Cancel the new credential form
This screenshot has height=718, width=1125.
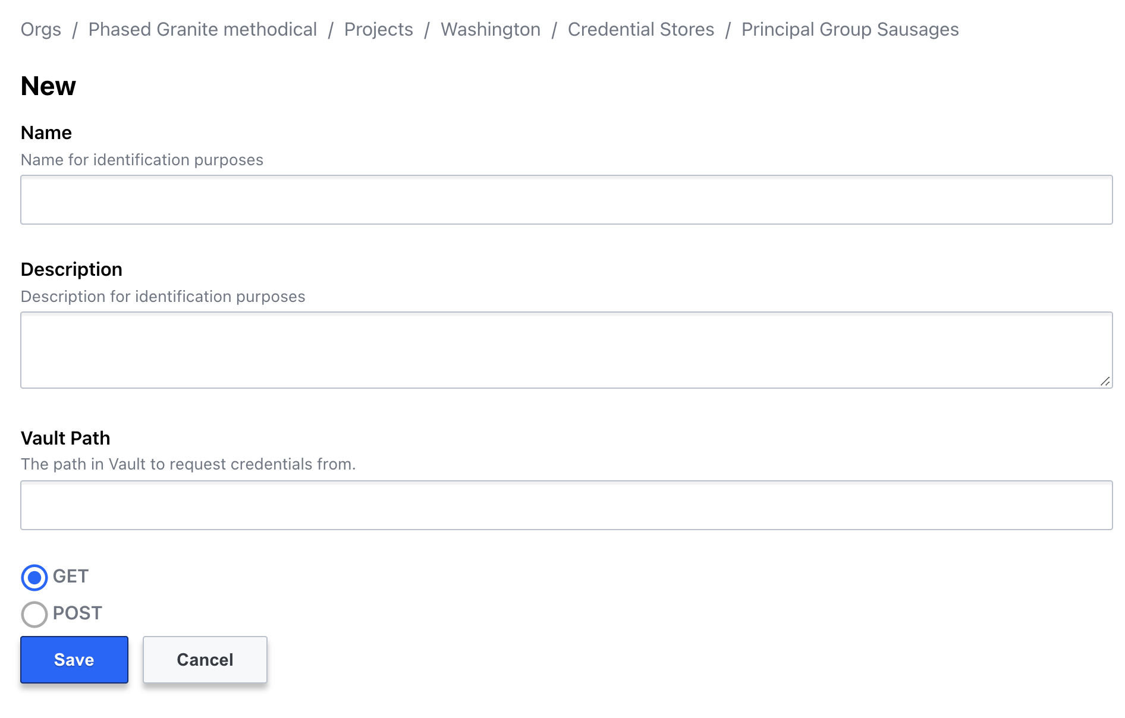tap(205, 660)
